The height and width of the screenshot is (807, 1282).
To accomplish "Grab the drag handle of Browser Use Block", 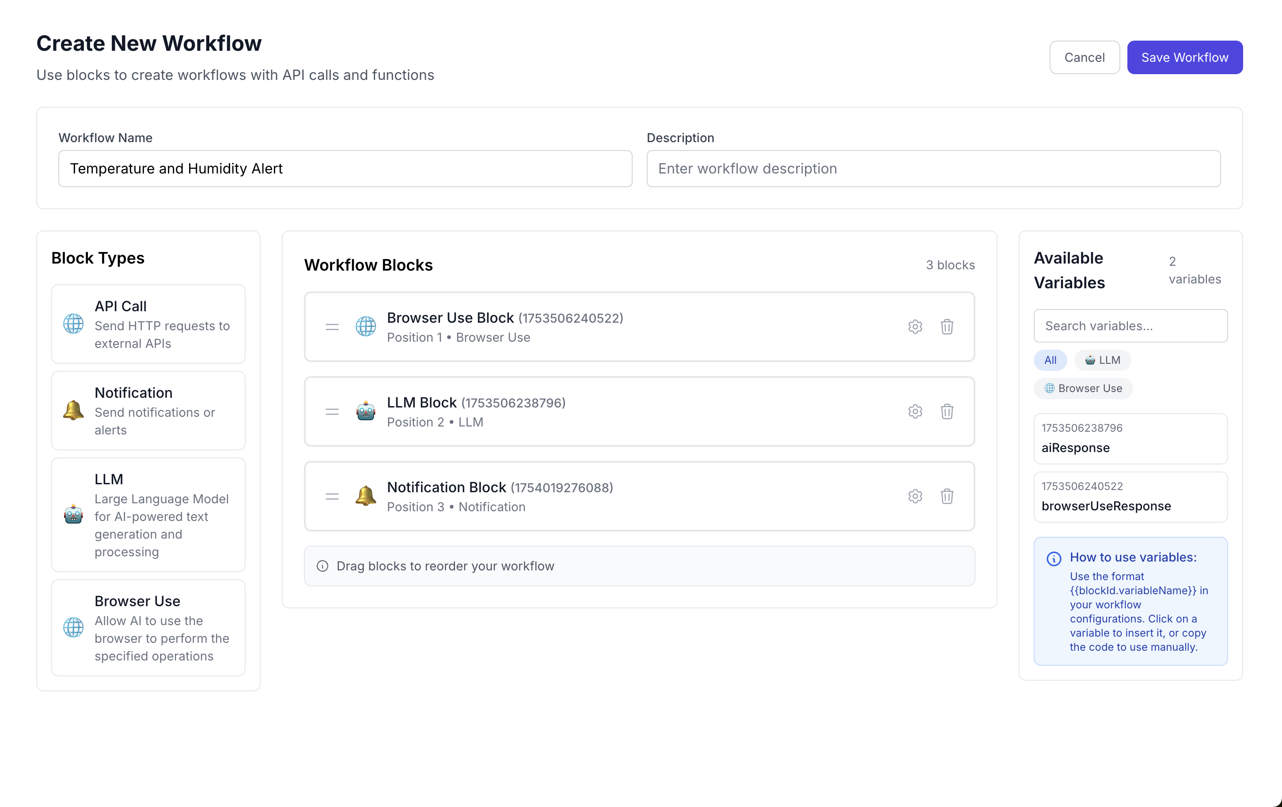I will coord(332,327).
